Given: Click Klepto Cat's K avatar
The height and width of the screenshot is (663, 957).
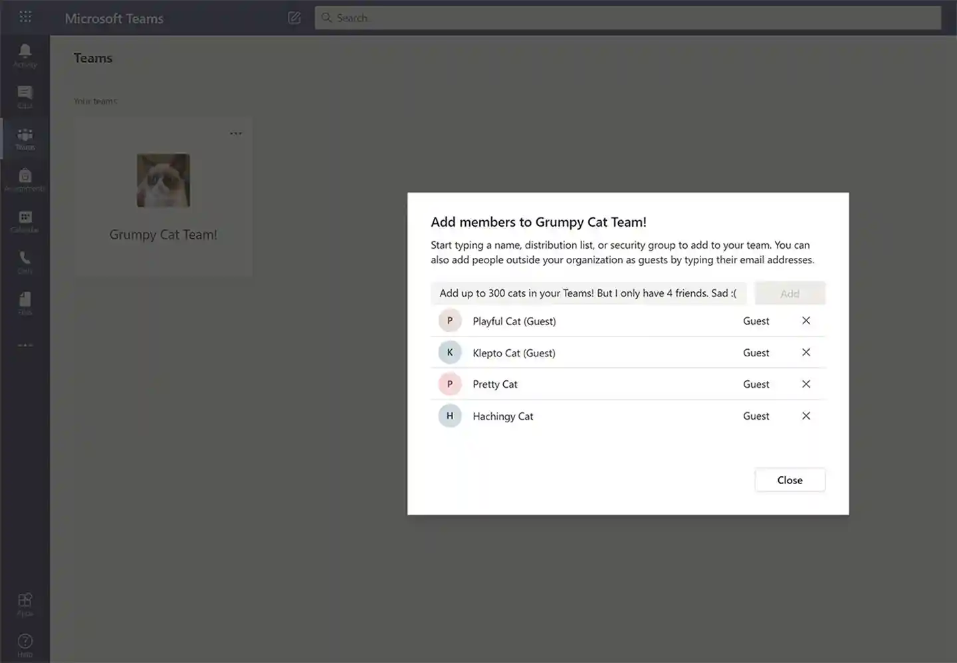Looking at the screenshot, I should click(x=450, y=352).
